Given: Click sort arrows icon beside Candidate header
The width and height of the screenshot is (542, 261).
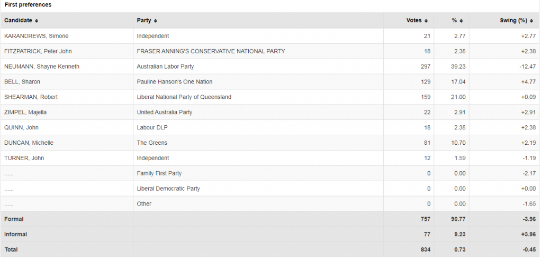Looking at the screenshot, I should tap(37, 21).
